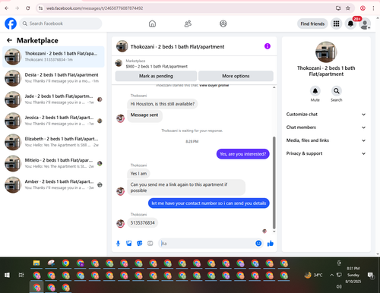Open the Desta conversation

click(x=53, y=78)
